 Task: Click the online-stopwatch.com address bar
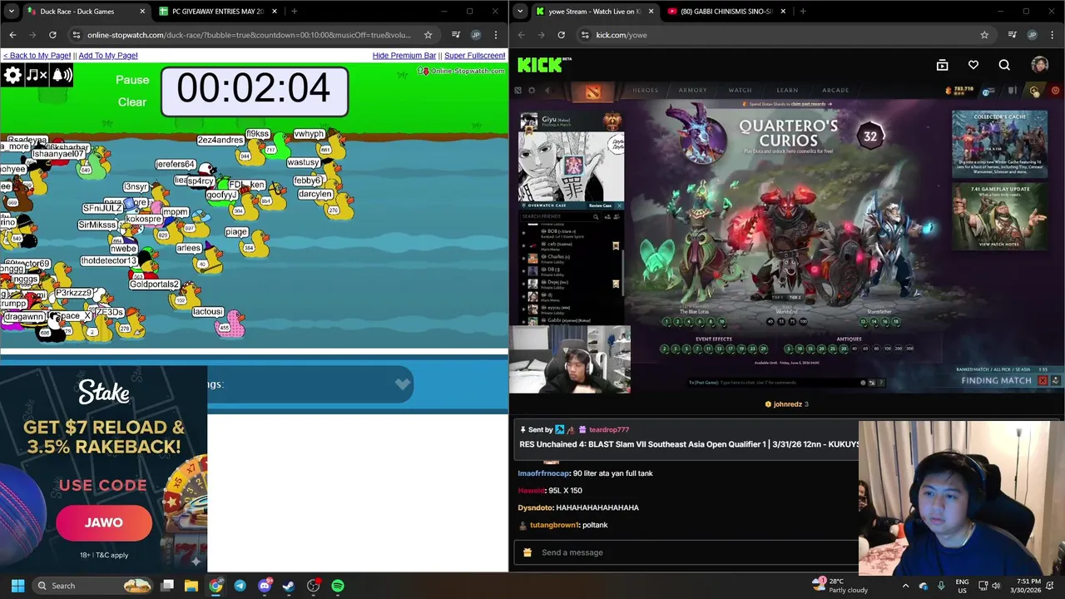(249, 35)
